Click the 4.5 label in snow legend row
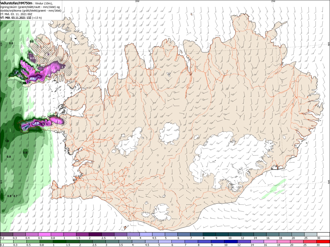Image resolution: width=330 pixels, height=247 pixels. click(154, 238)
